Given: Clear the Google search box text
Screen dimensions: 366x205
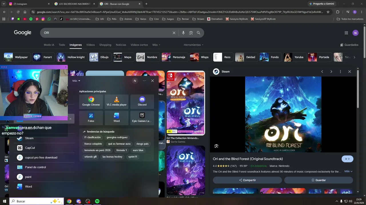Looking at the screenshot, I should [x=174, y=33].
